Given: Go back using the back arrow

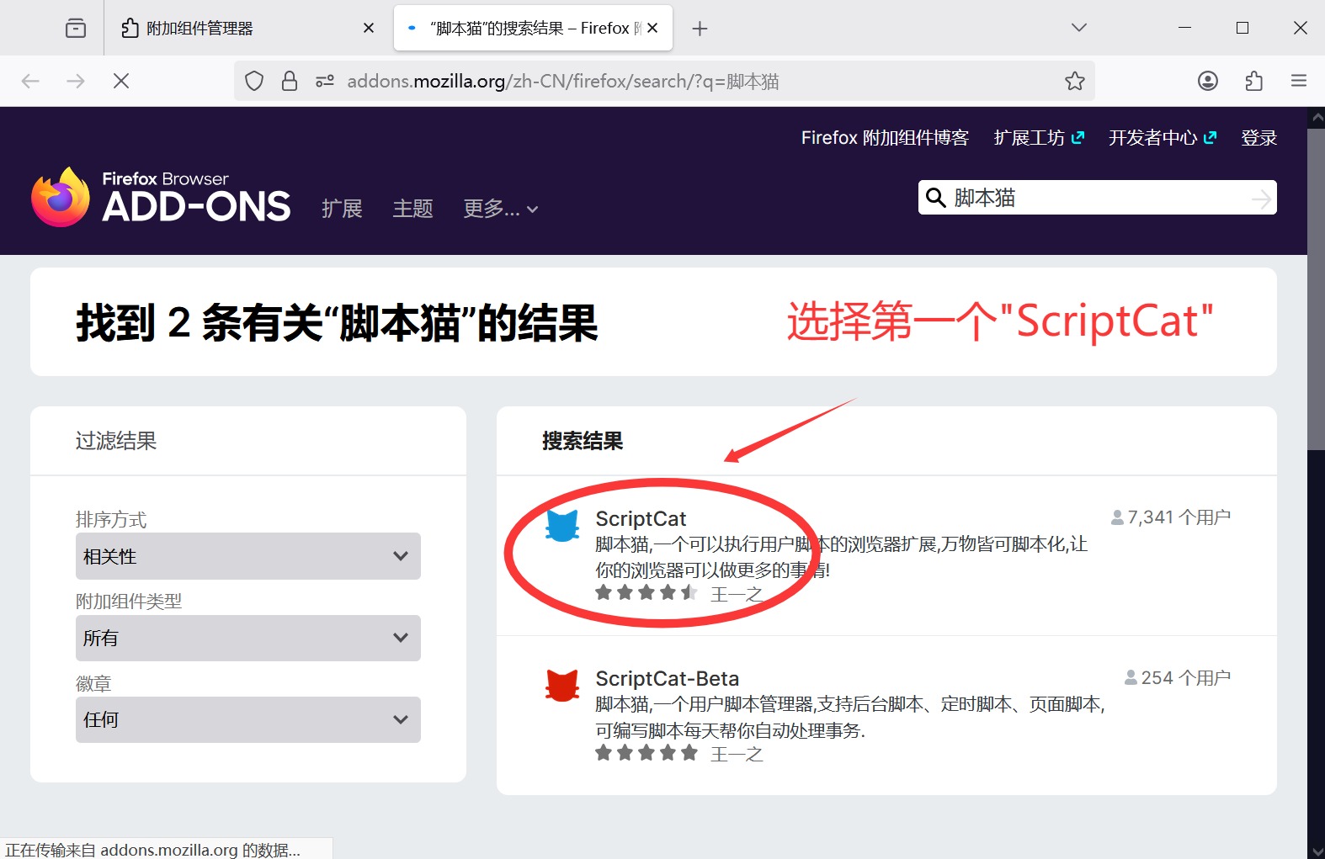Looking at the screenshot, I should pyautogui.click(x=30, y=81).
